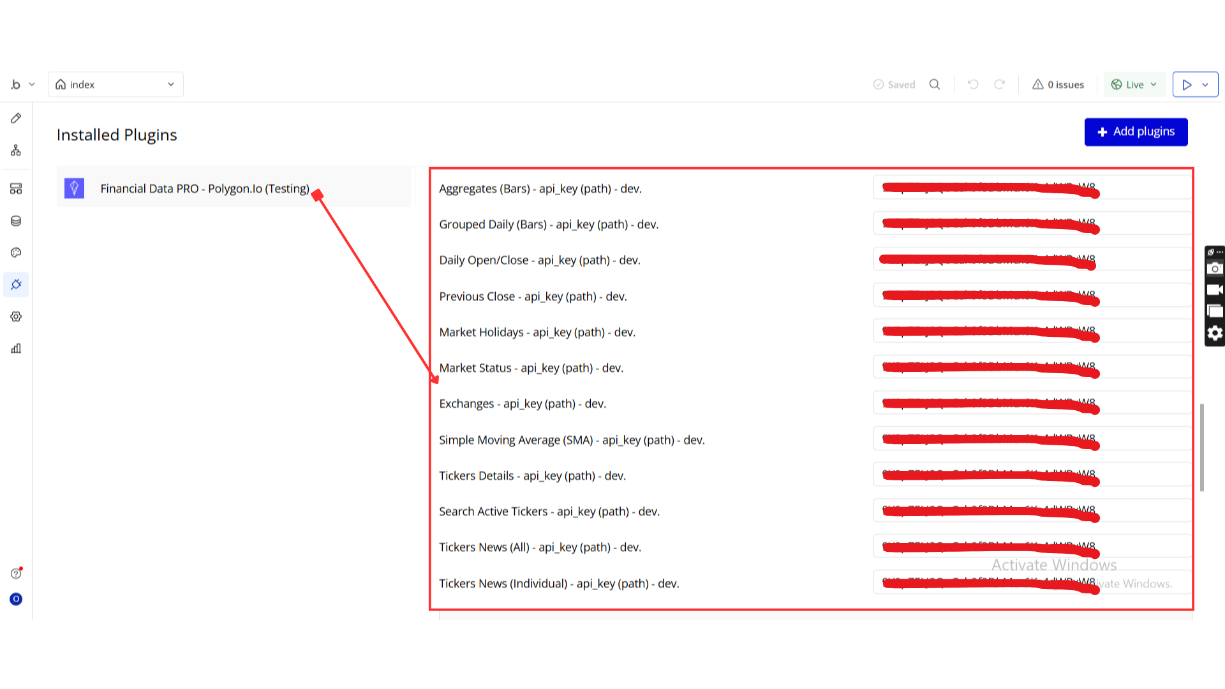
Task: Open the Logs tab chart icon
Action: tap(16, 348)
